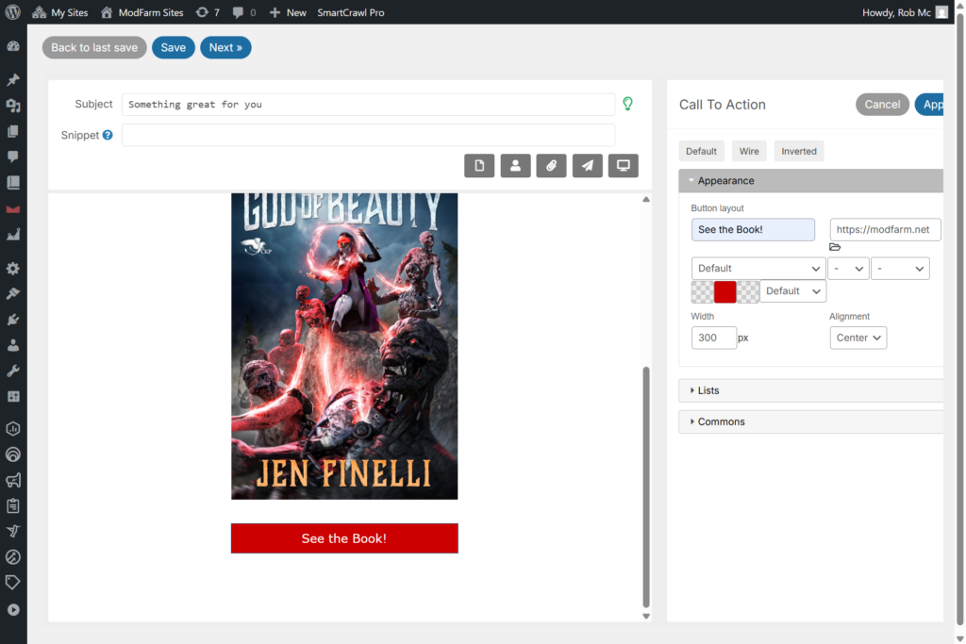The width and height of the screenshot is (966, 644).
Task: Click the red envelope icon in sidebar
Action: tap(13, 208)
